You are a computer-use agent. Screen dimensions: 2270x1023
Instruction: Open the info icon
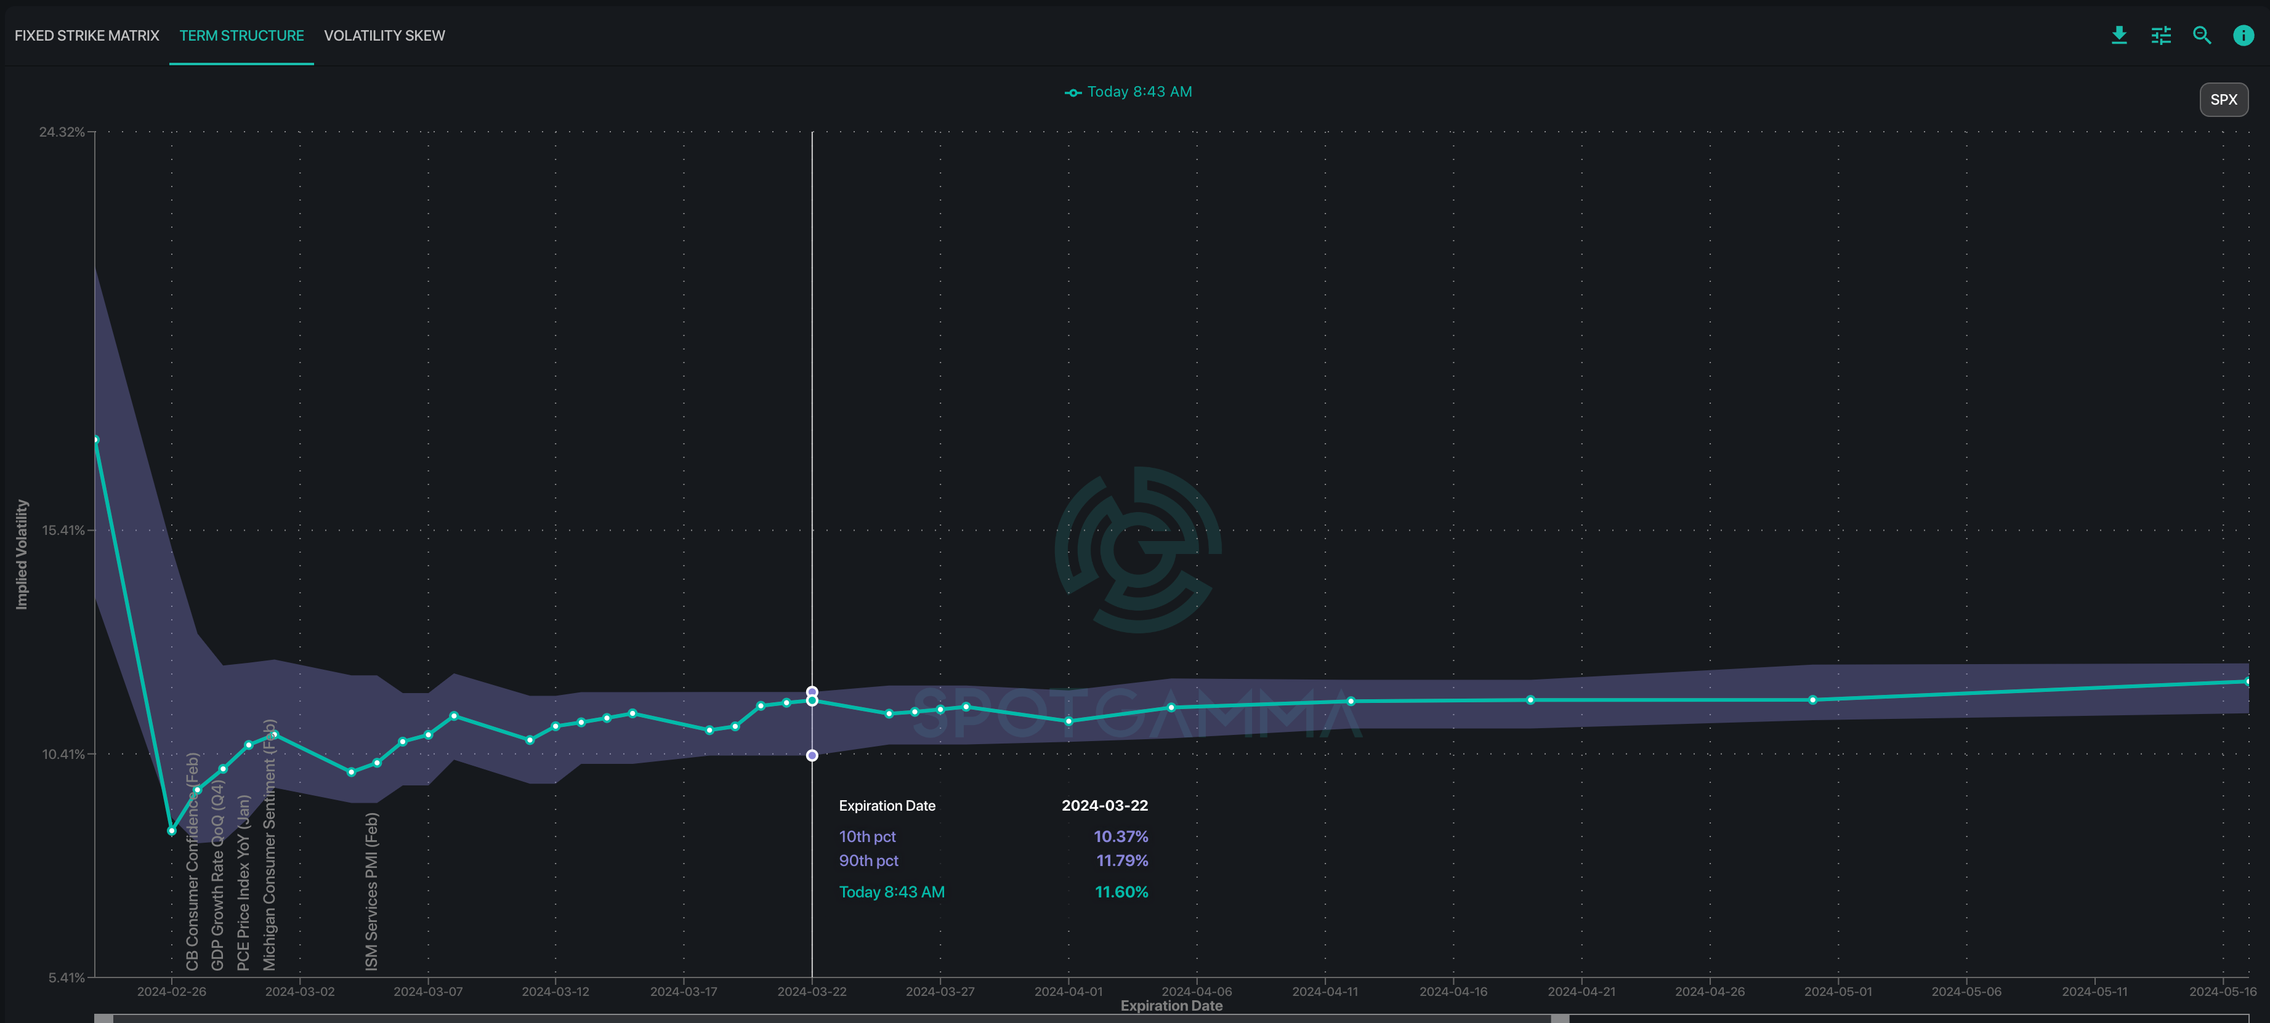click(x=2243, y=35)
